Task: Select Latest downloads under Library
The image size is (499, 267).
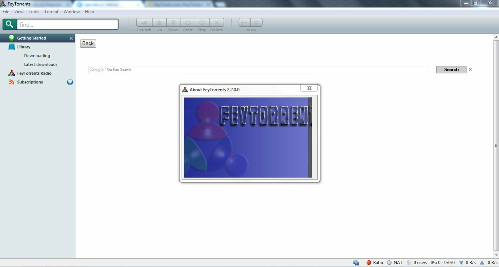Action: click(41, 64)
